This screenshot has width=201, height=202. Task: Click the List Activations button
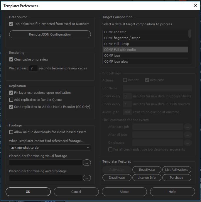click(x=177, y=170)
